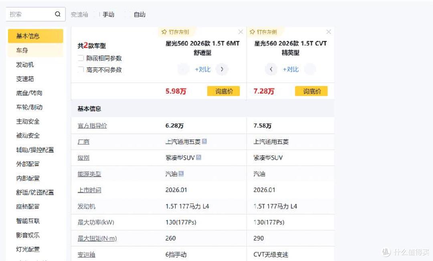Open 变速箱 parameter link in table
433x261 pixels.
pyautogui.click(x=86, y=255)
